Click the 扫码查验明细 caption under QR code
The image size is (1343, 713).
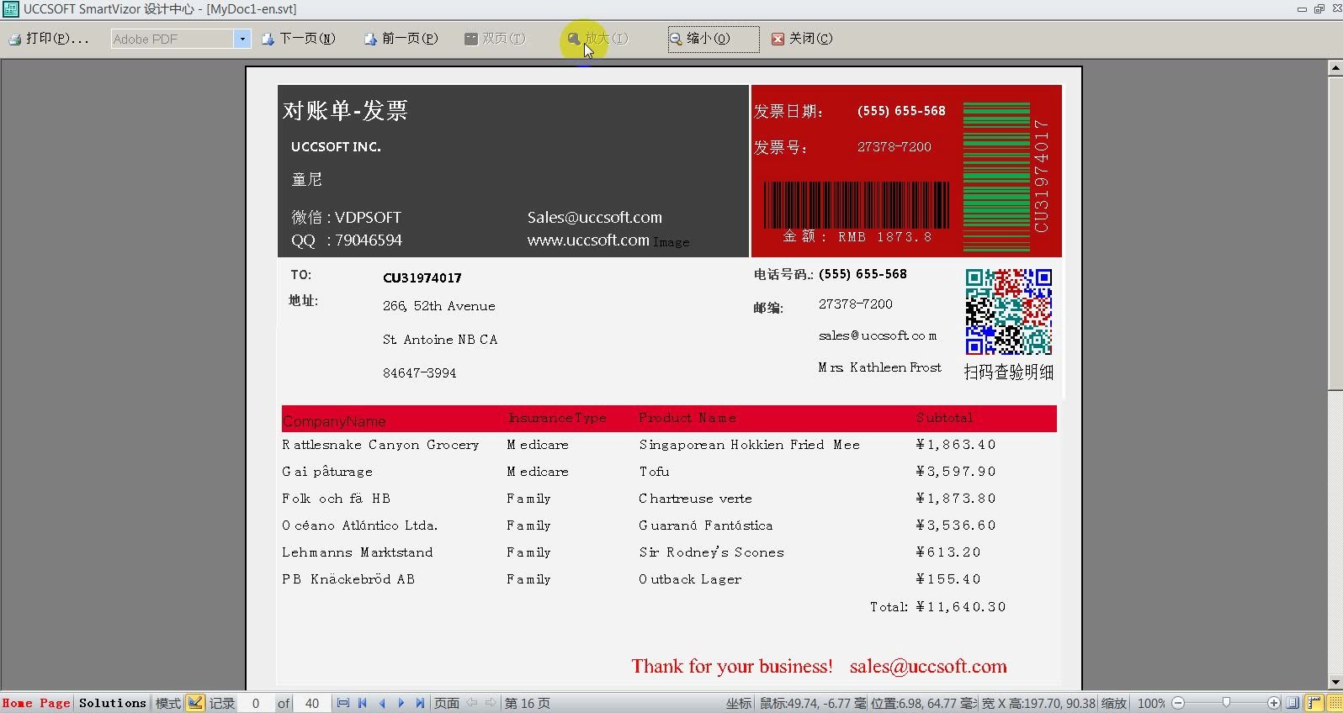(x=1008, y=372)
